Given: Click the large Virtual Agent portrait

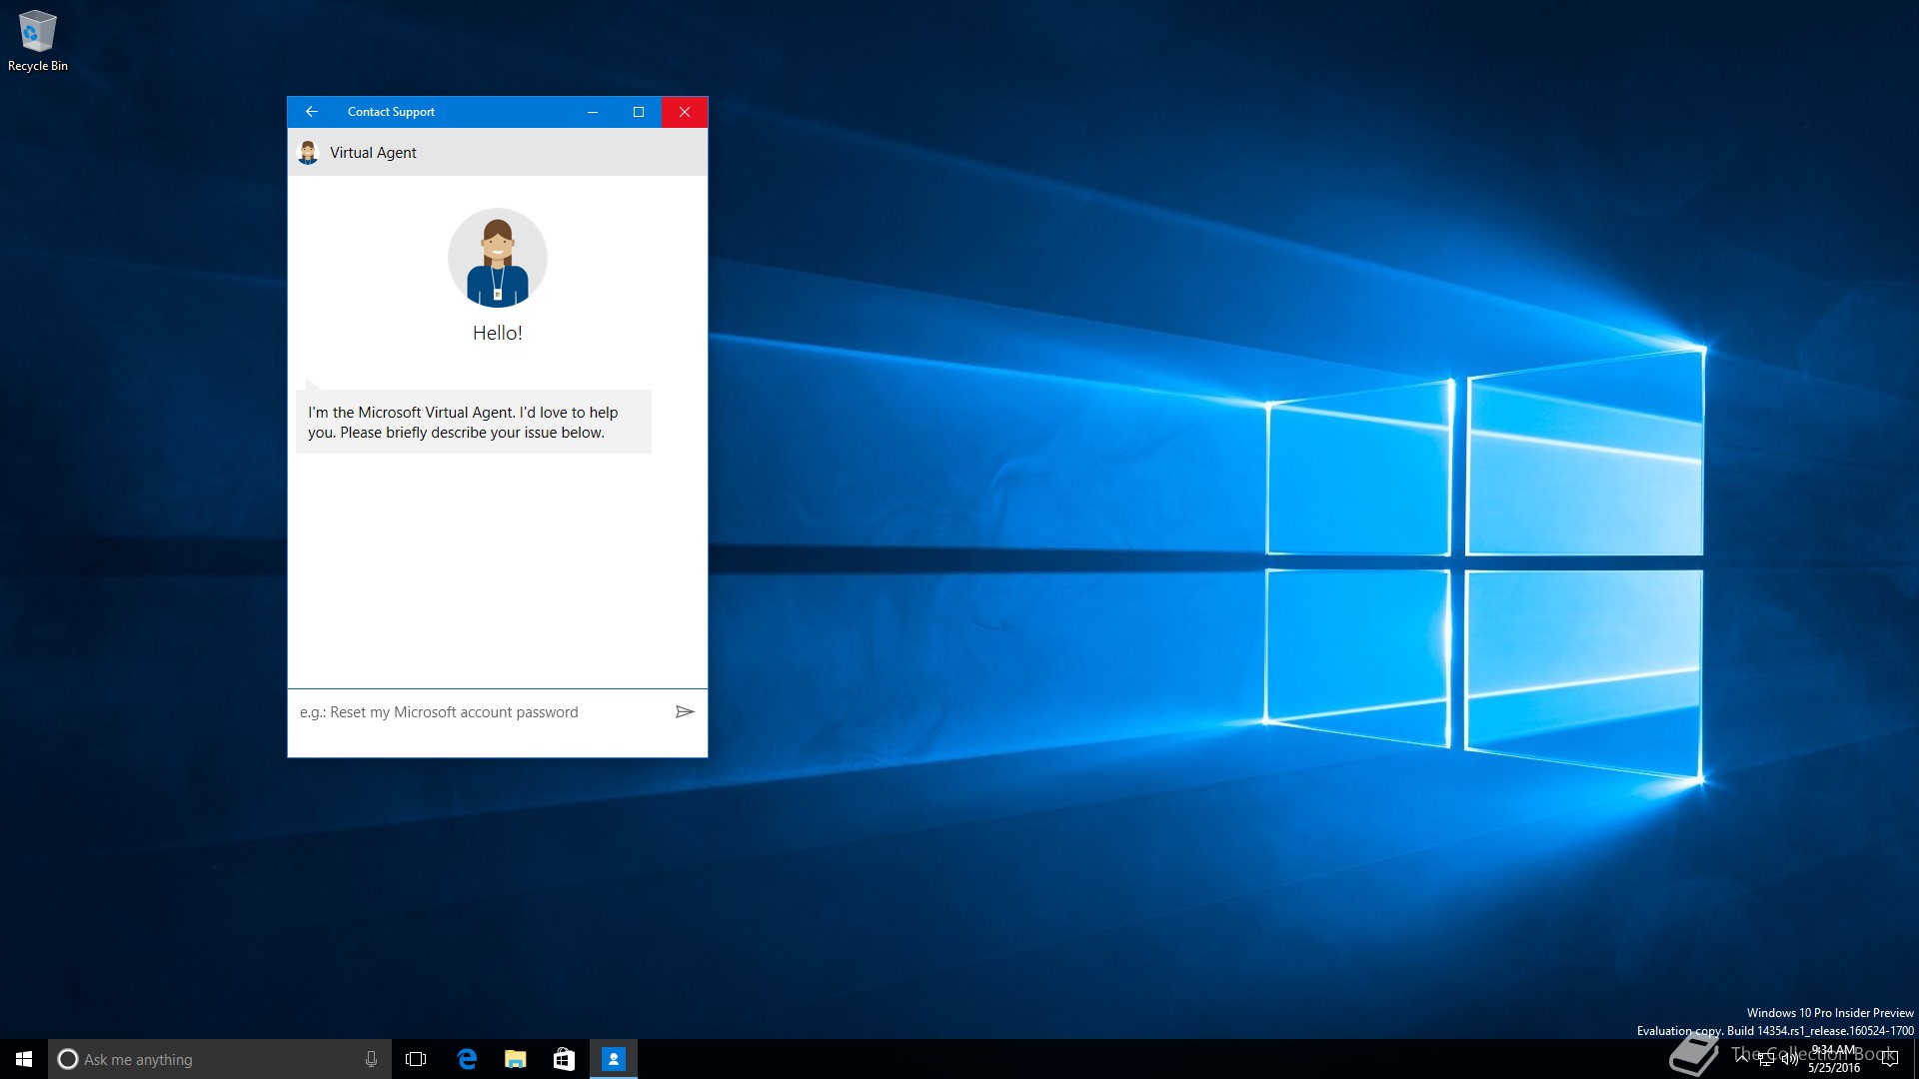Looking at the screenshot, I should coord(497,258).
